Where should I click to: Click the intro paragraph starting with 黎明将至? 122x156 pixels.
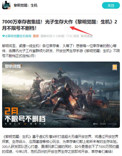point(61,51)
